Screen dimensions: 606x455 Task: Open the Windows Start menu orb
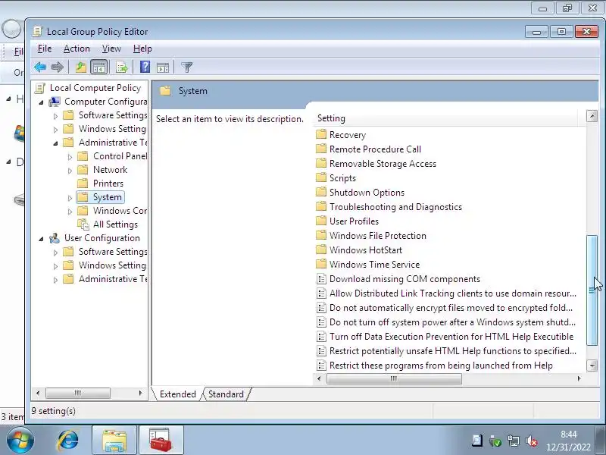(x=20, y=441)
